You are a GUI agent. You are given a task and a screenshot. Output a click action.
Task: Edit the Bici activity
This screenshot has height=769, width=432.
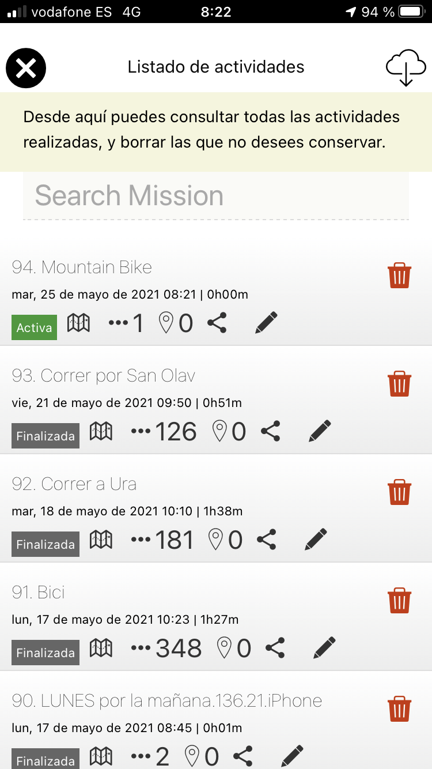[x=324, y=649]
